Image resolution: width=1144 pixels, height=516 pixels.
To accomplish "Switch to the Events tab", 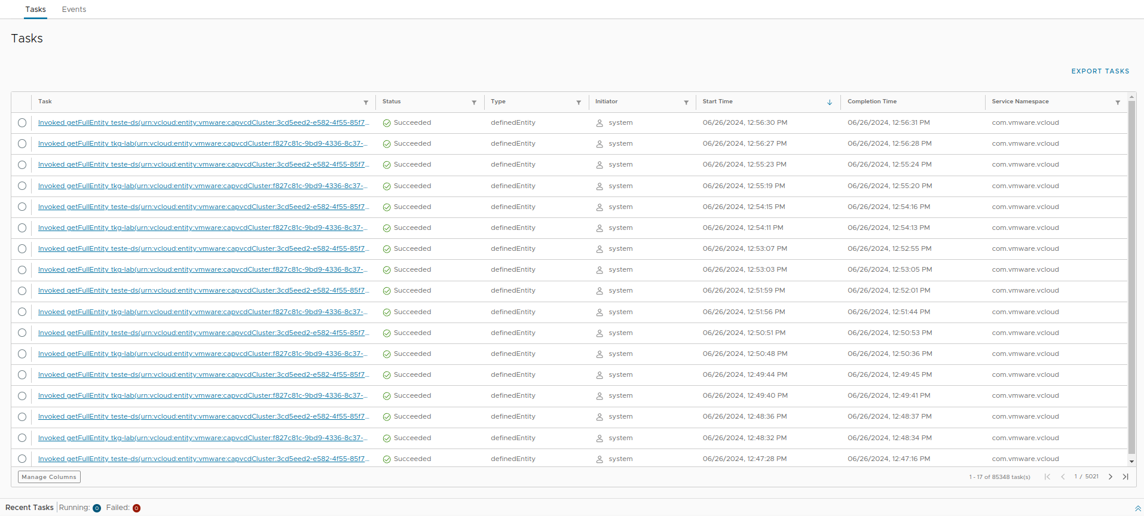I will pyautogui.click(x=74, y=10).
